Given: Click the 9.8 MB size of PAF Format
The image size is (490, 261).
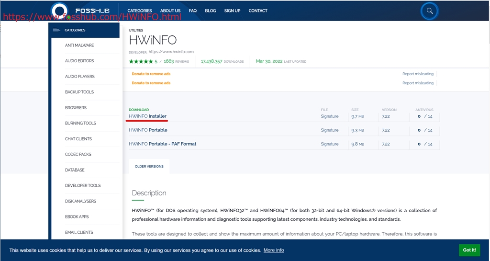Looking at the screenshot, I should click(357, 144).
